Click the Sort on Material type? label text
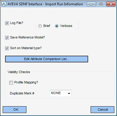Viewport: 117px width, 116px height. 26,48
